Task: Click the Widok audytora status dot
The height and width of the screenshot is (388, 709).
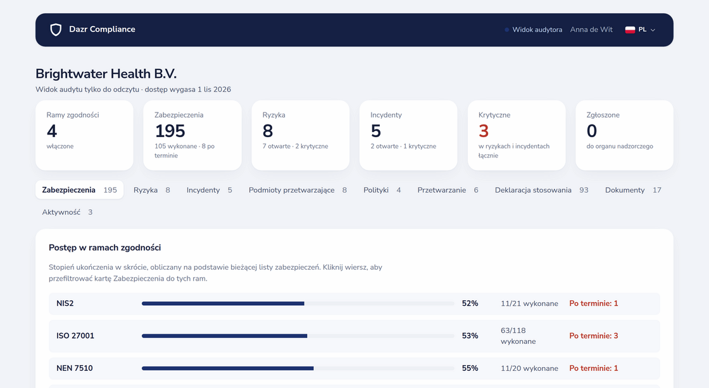Action: pos(506,30)
